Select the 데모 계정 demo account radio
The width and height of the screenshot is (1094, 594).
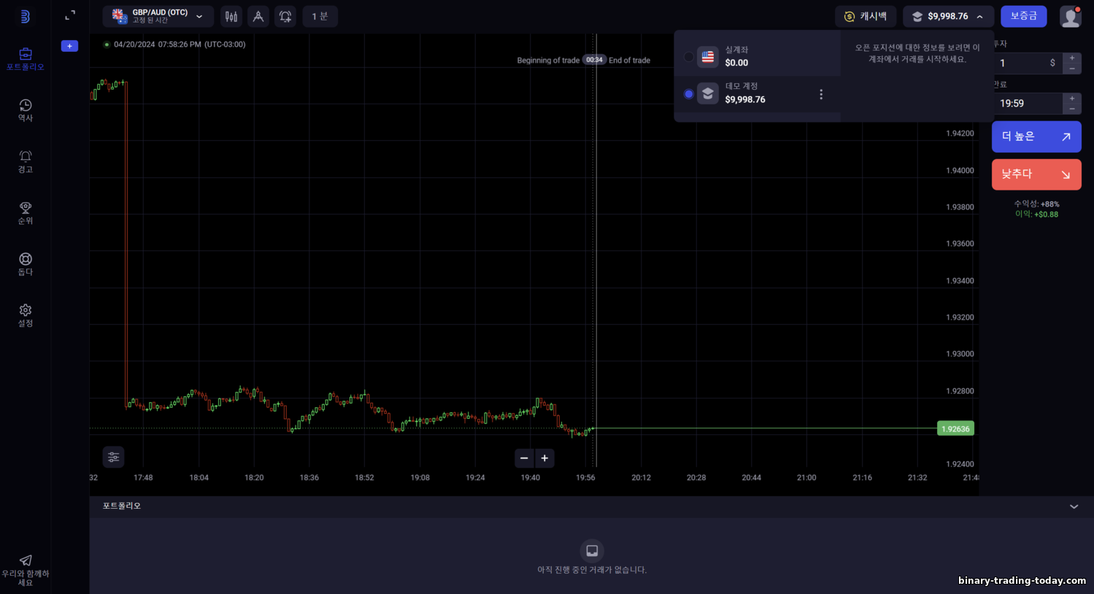coord(688,93)
